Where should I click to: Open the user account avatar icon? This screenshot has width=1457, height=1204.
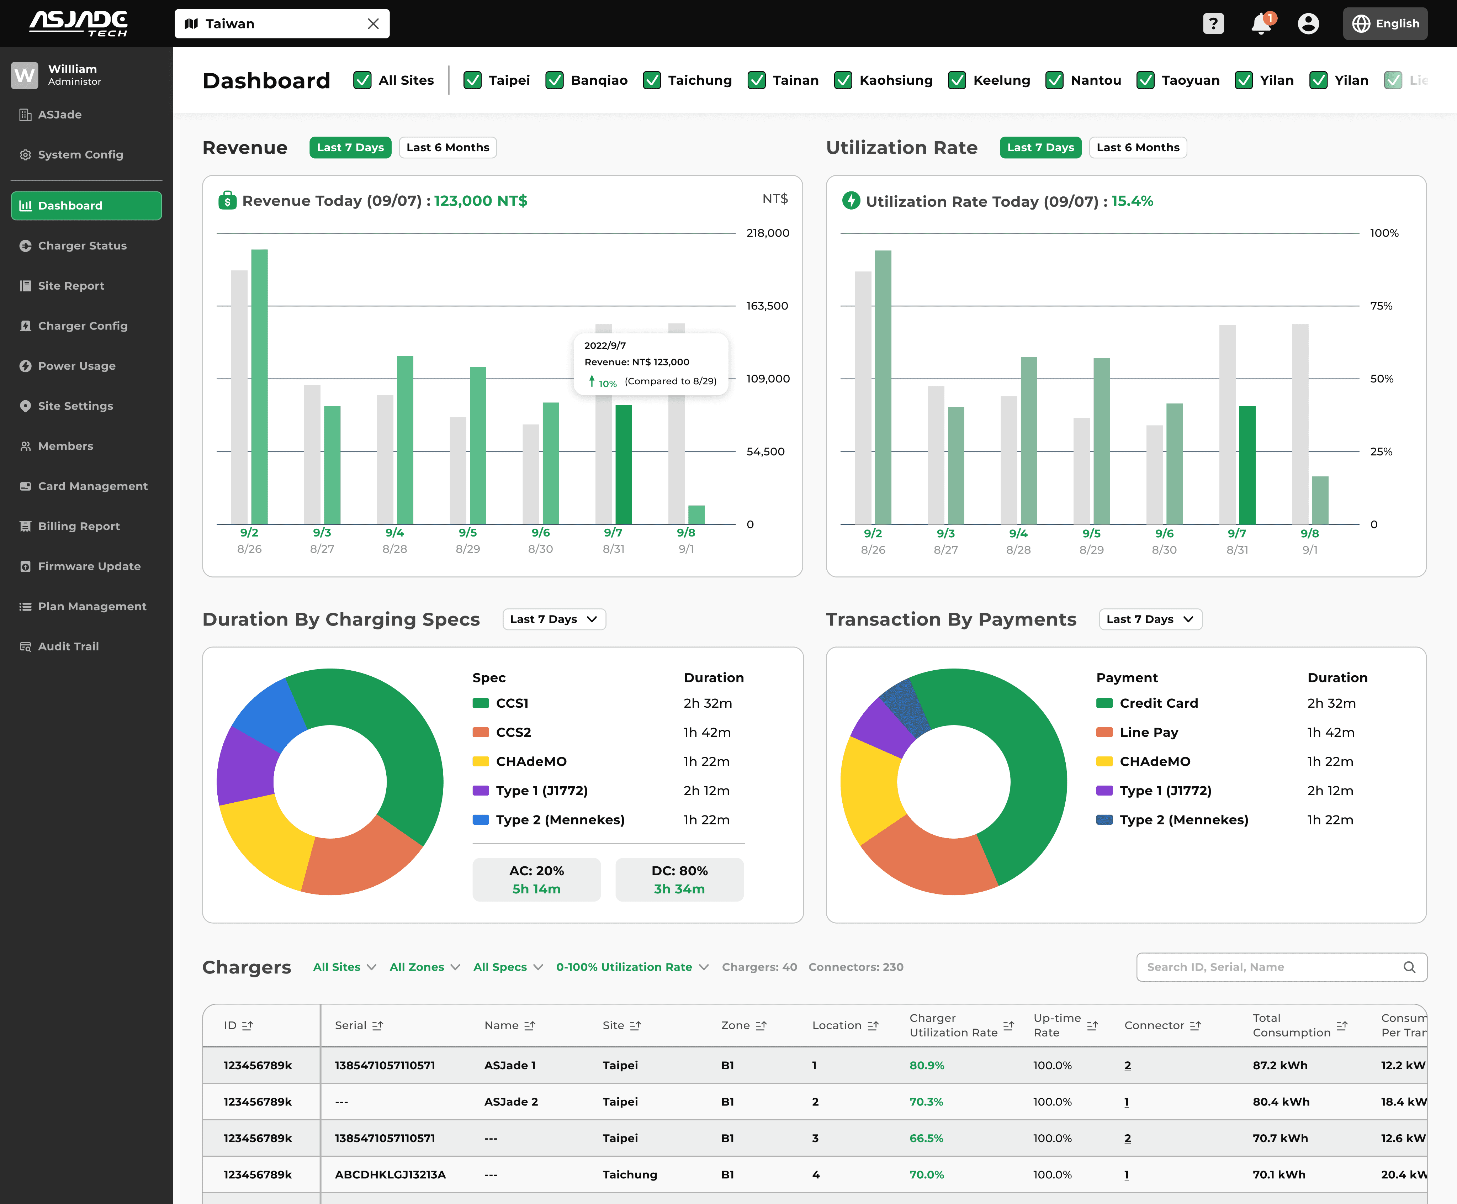point(1308,23)
